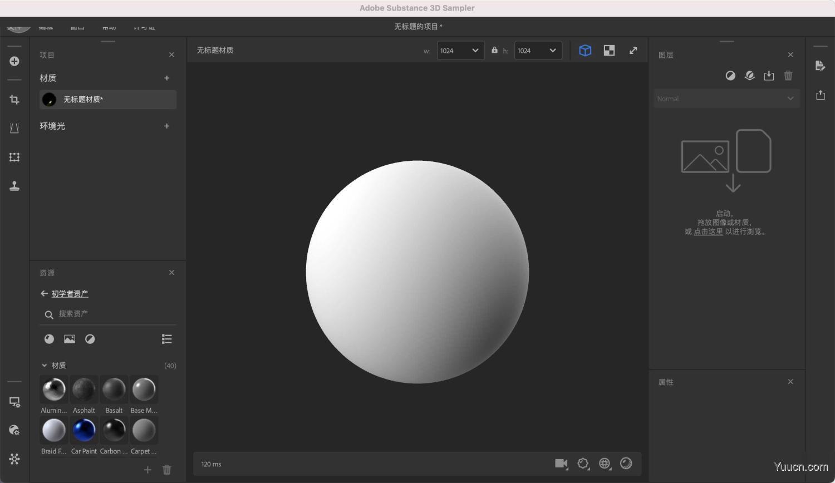Open the display settings icon at bottom left
The image size is (835, 483).
click(x=14, y=402)
